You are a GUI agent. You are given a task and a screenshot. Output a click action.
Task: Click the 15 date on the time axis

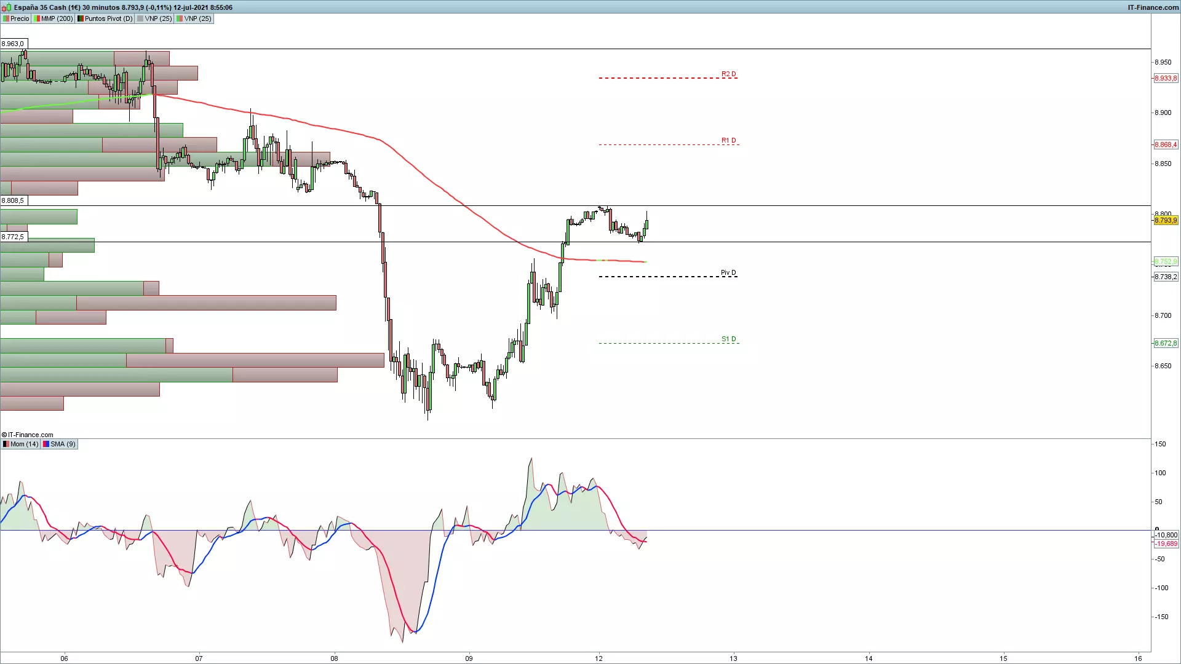1003,658
